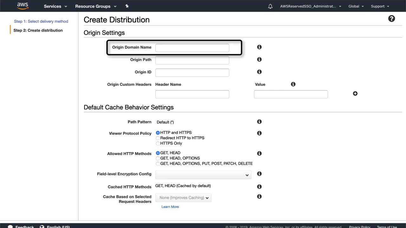Select HTTPS Only viewer protocol
The height and width of the screenshot is (228, 406).
click(x=158, y=143)
